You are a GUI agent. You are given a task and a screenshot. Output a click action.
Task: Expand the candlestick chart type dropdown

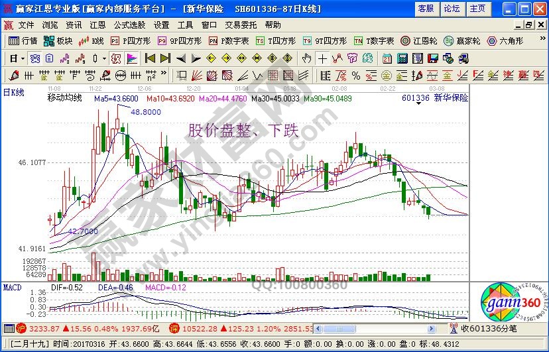click(104, 58)
